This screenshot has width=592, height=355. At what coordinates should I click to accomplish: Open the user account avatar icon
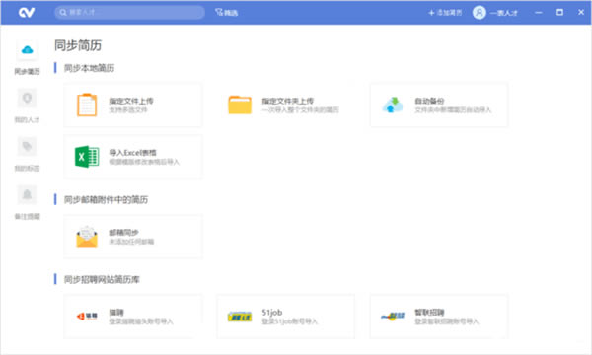pos(480,13)
